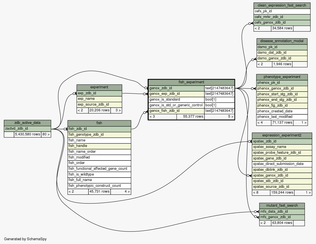Click the xpatex_genox_zdb_id column
The height and width of the screenshot is (244, 316).
pos(282,176)
